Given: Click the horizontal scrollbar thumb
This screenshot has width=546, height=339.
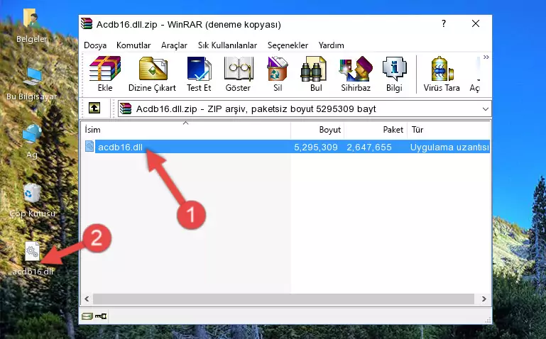Looking at the screenshot, I should (283, 299).
